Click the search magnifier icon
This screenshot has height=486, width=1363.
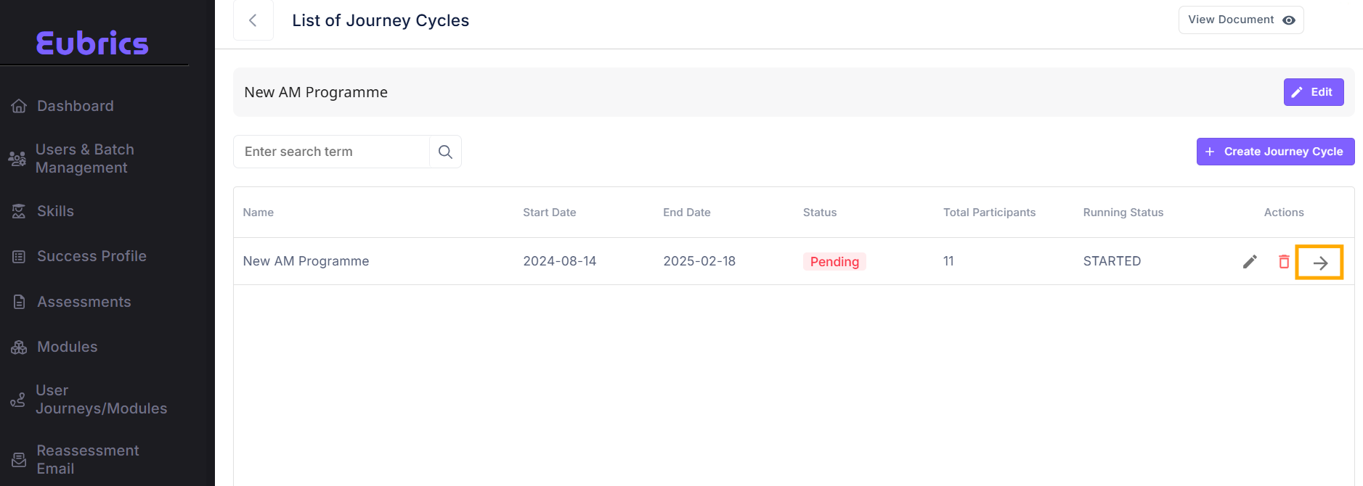tap(445, 152)
